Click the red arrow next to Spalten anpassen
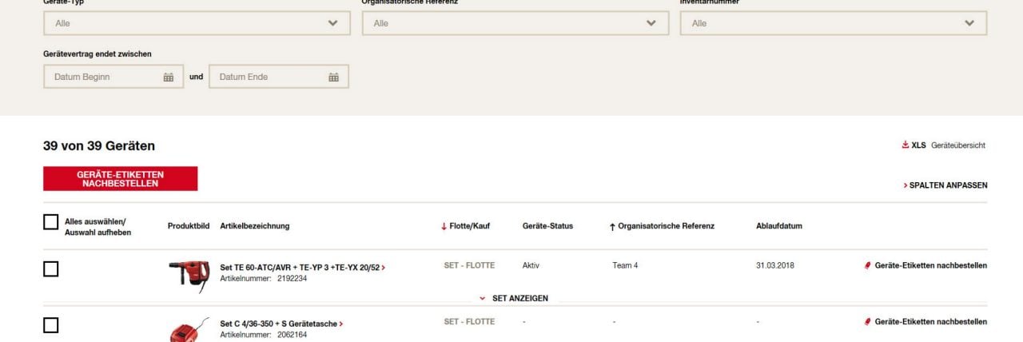Screen dimensions: 1023x342 point(906,185)
